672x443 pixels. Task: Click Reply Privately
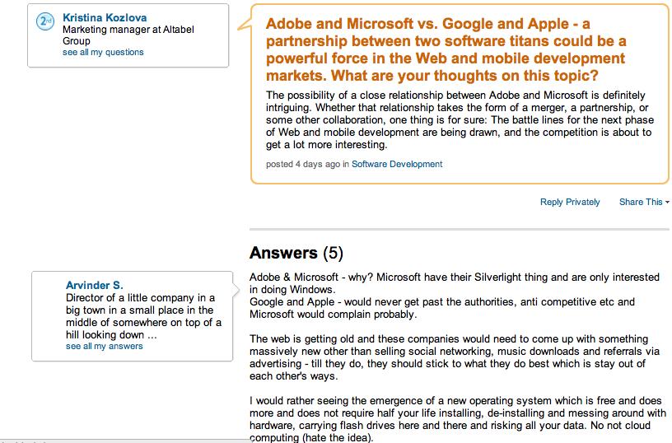tap(570, 202)
